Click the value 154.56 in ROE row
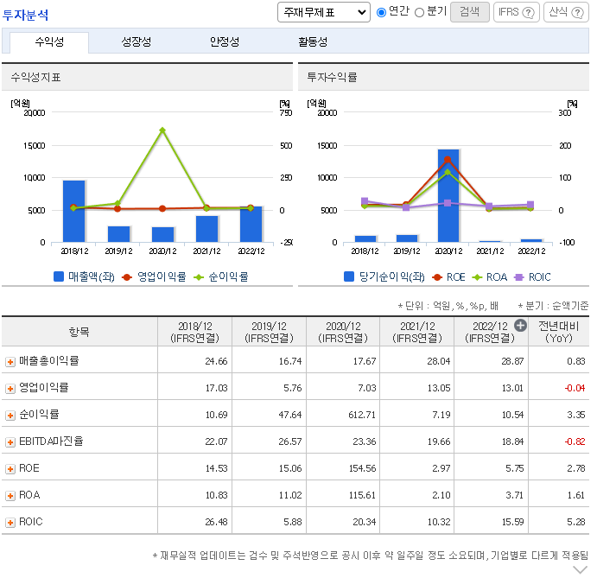The width and height of the screenshot is (597, 578). [x=362, y=468]
